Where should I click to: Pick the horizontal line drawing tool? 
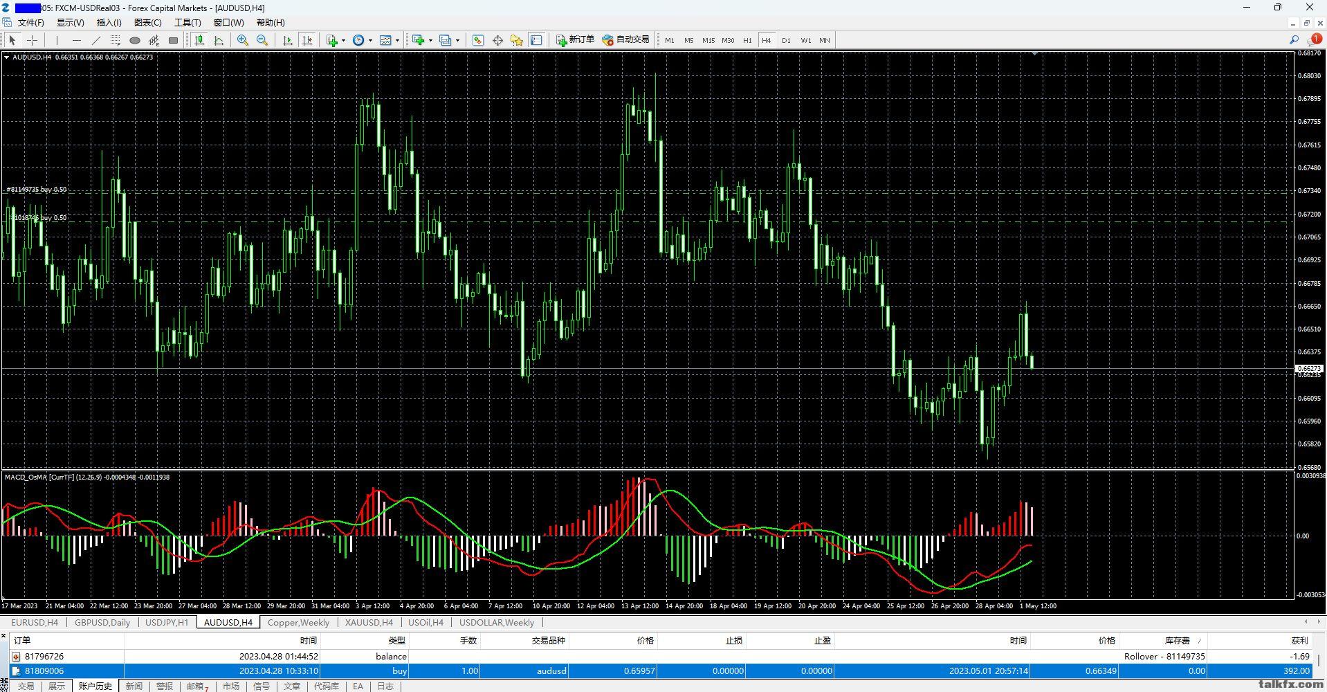pos(77,40)
